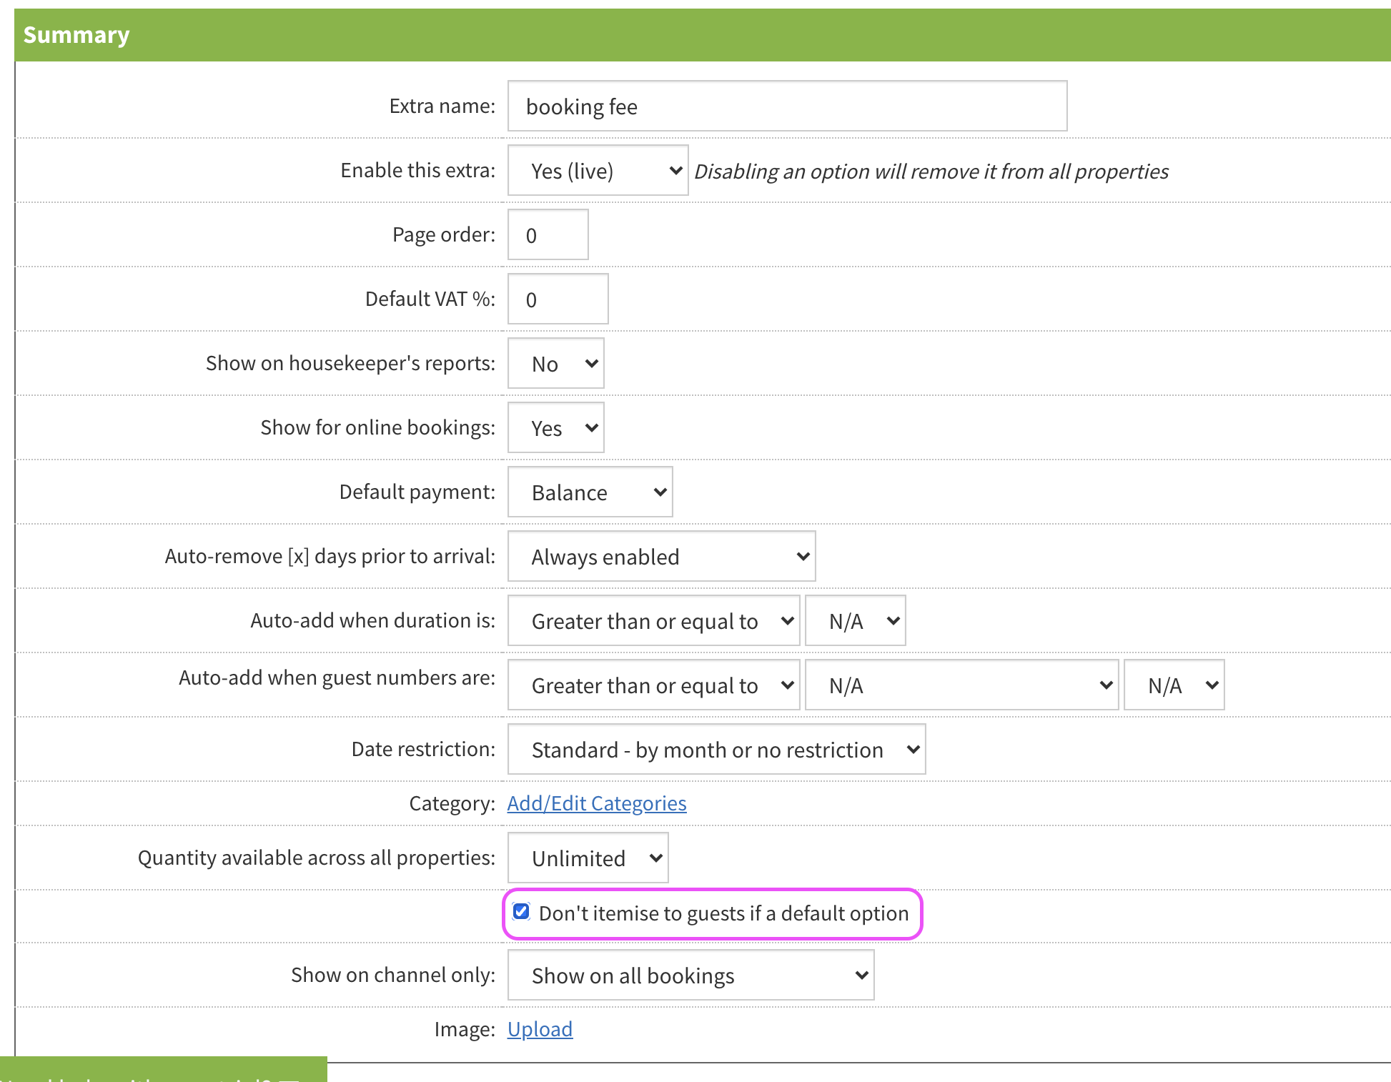Screen dimensions: 1391x1082
Task: Expand the housekeeper's reports No dropdown
Action: coord(555,364)
